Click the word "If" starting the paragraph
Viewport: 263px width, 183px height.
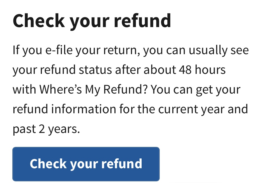pyautogui.click(x=16, y=50)
